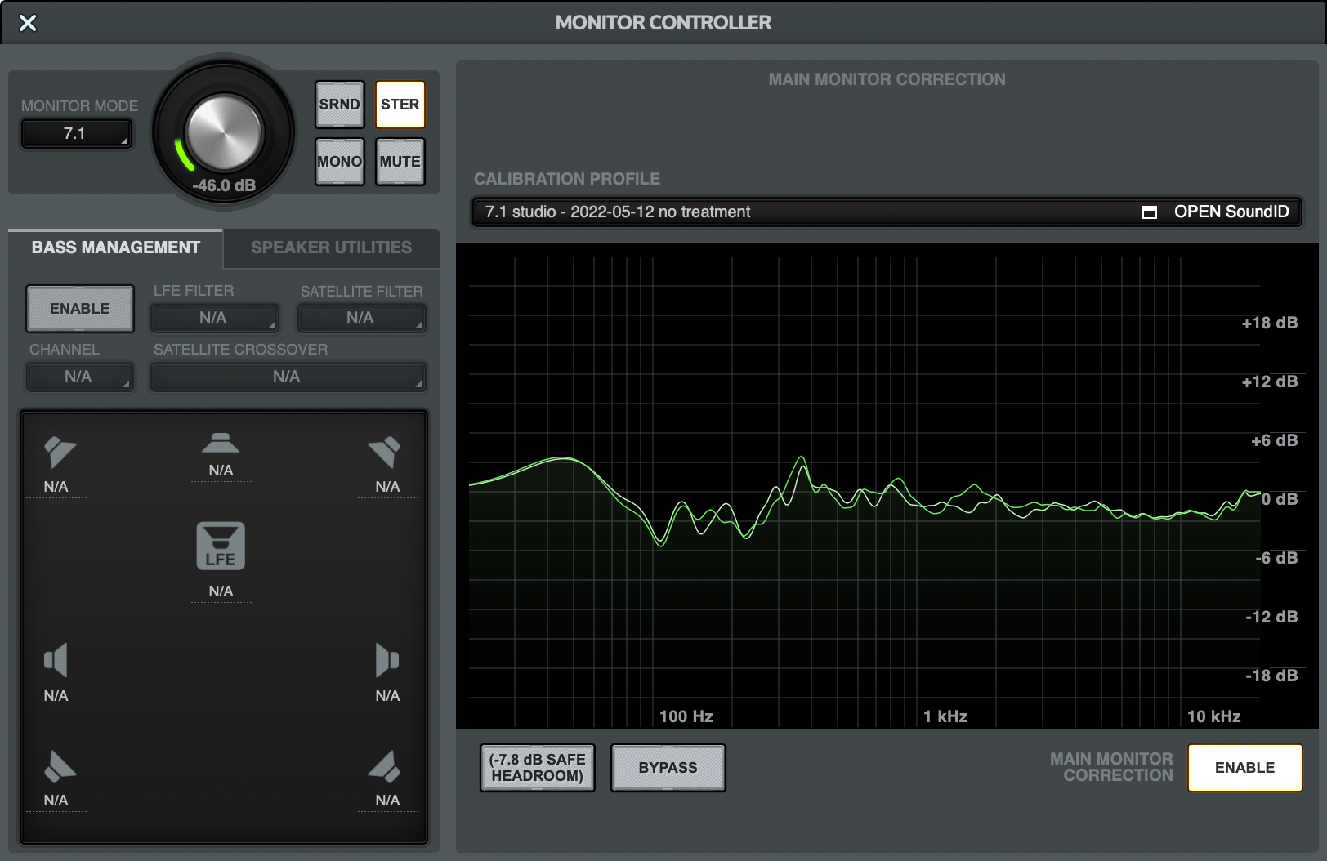Open the LFE Filter dropdown
This screenshot has width=1327, height=861.
[214, 318]
